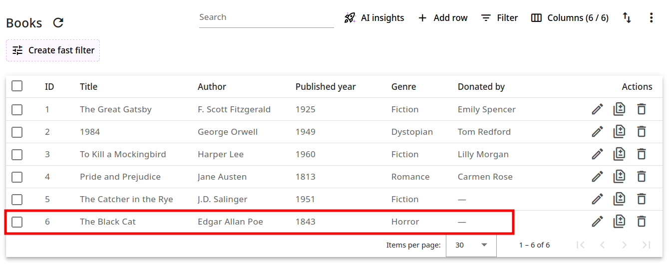Open the Items per page dropdown
The image size is (669, 276).
[471, 245]
